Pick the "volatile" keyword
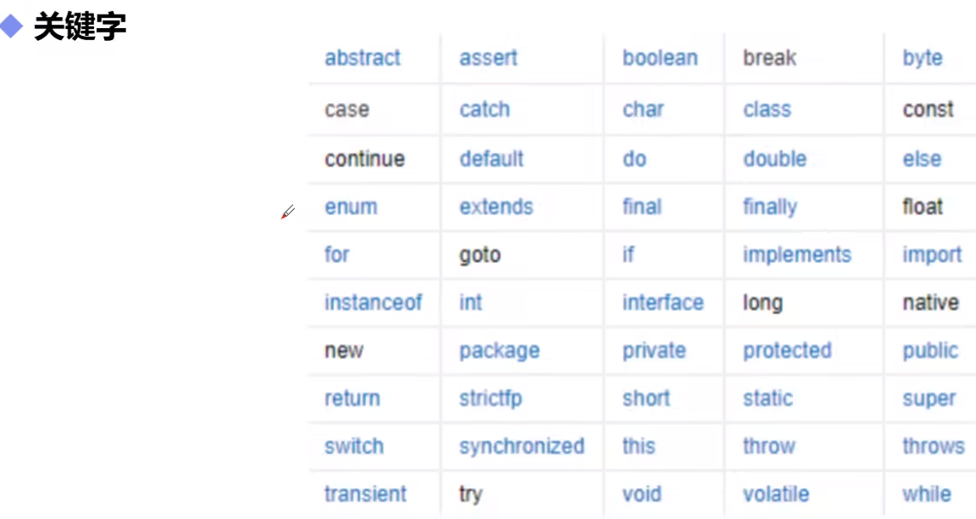 tap(776, 493)
